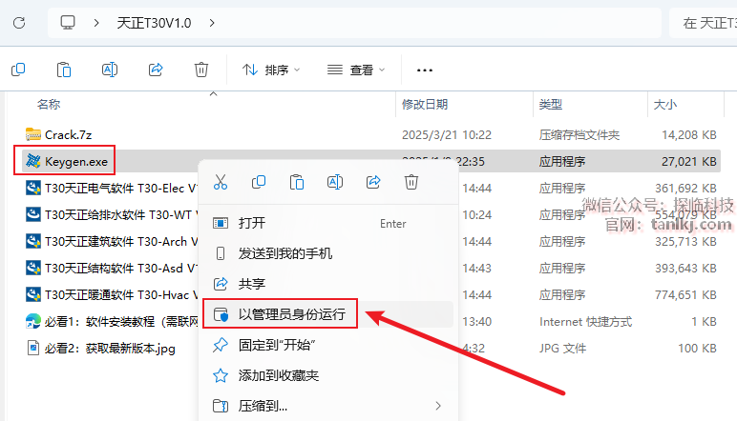
Task: Click the toolbar Delete trash icon
Action: 201,70
